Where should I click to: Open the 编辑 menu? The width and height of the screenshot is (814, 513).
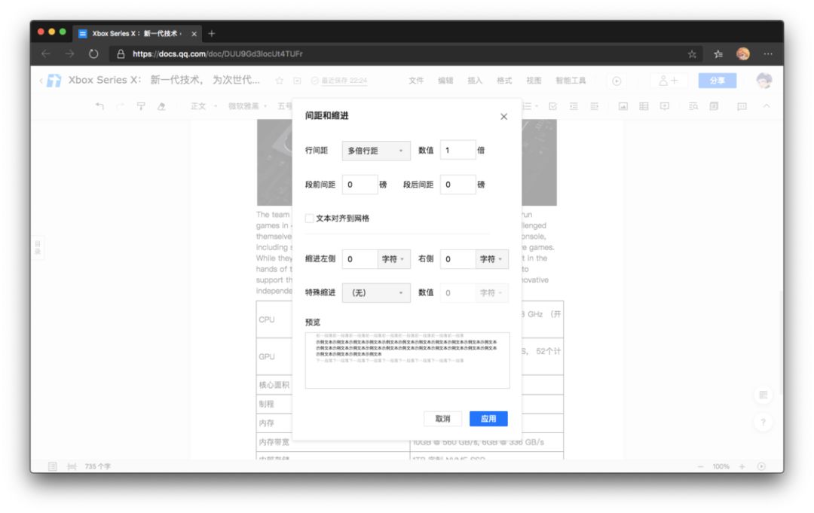(x=445, y=81)
